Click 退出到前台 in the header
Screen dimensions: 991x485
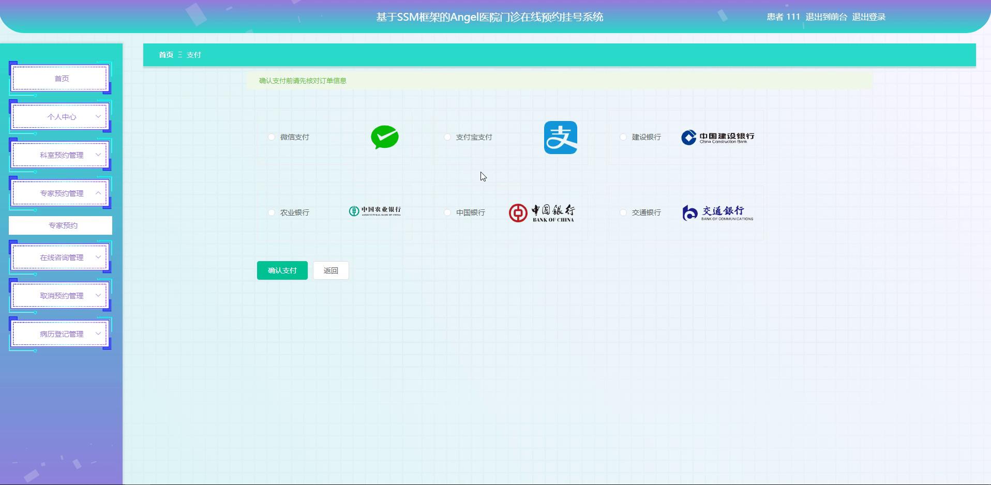(826, 17)
